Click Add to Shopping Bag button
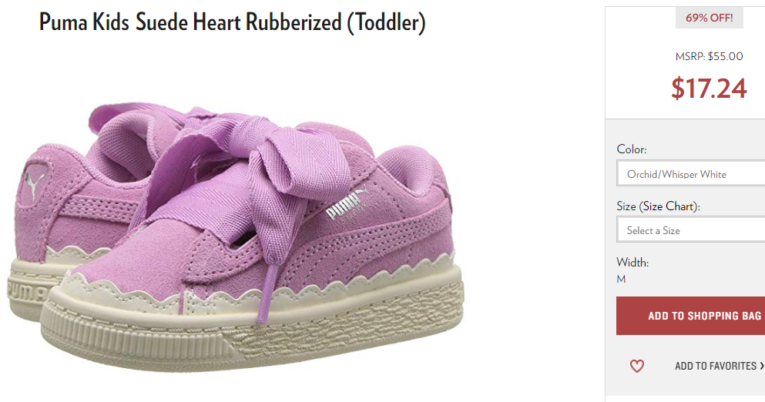Image resolution: width=765 pixels, height=402 pixels. pos(691,316)
